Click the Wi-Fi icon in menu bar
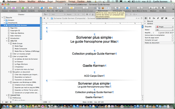 tap(117, 1)
